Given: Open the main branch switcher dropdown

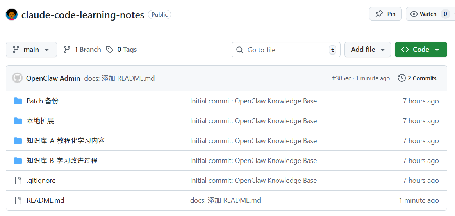Looking at the screenshot, I should 31,50.
